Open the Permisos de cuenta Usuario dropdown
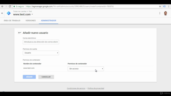 (x=41, y=53)
